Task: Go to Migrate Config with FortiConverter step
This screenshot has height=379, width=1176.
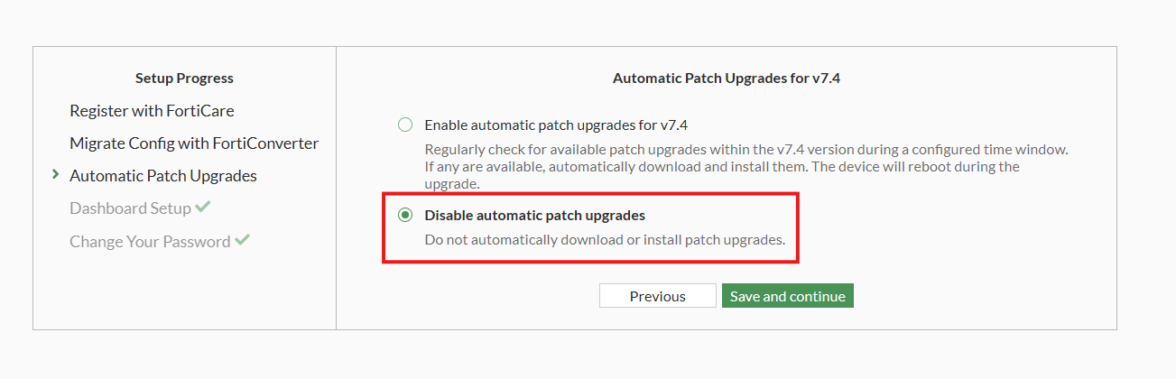Action: (x=193, y=143)
